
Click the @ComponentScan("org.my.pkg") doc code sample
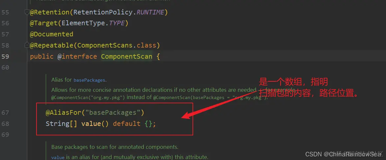(x=88, y=98)
